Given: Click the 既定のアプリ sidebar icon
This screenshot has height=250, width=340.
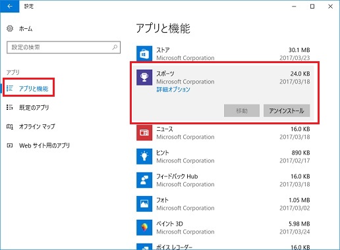Looking at the screenshot, I should pos(10,107).
